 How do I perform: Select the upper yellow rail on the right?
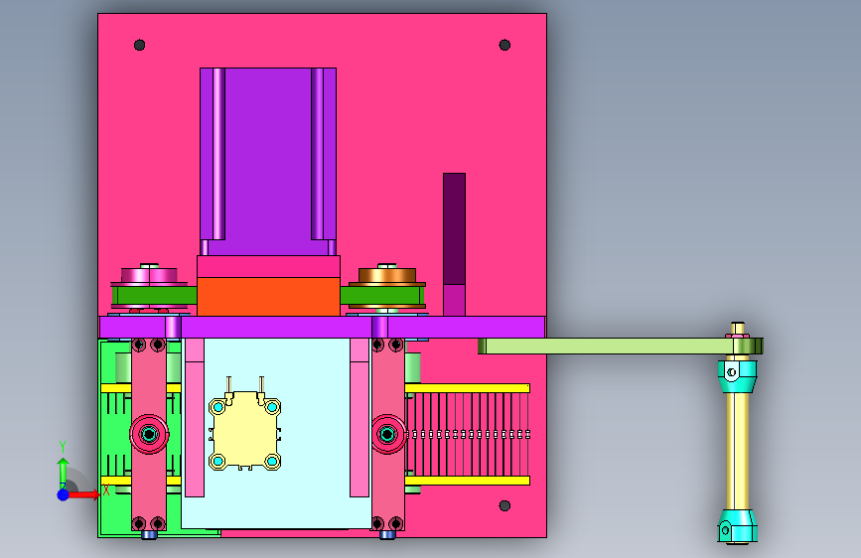pos(468,388)
